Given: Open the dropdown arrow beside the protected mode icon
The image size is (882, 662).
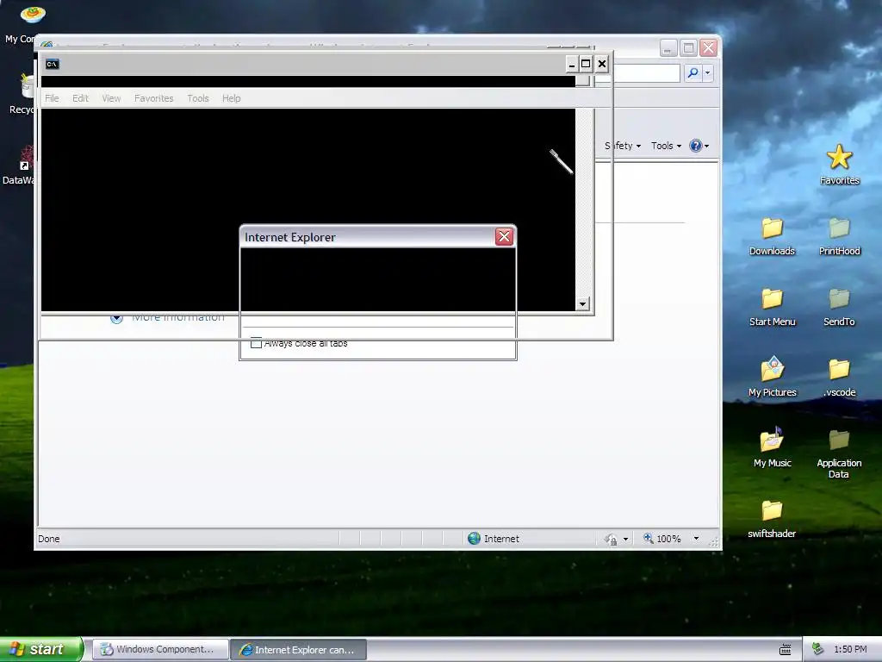Looking at the screenshot, I should click(625, 540).
